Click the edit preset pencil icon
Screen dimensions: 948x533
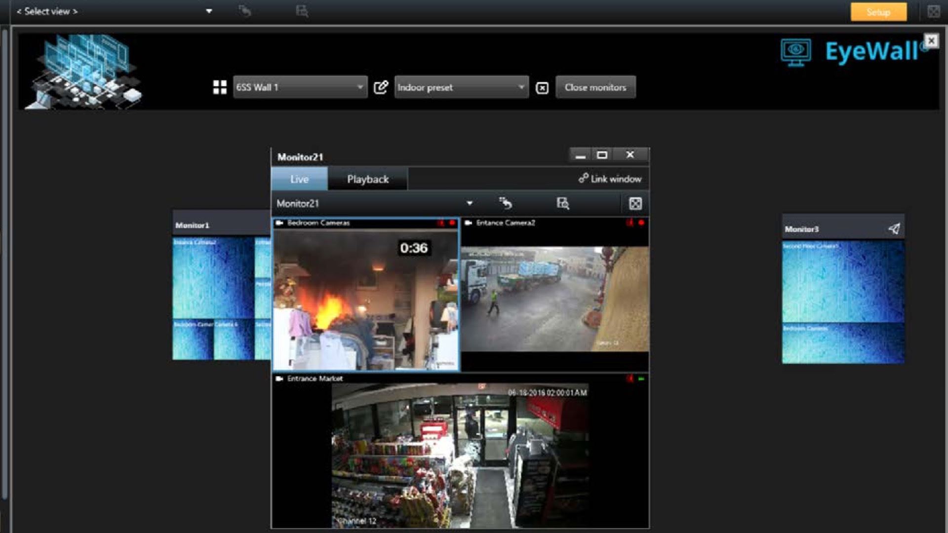click(x=381, y=87)
